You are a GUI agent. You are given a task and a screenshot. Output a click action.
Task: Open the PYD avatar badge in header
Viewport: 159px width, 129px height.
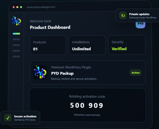(x=140, y=24)
